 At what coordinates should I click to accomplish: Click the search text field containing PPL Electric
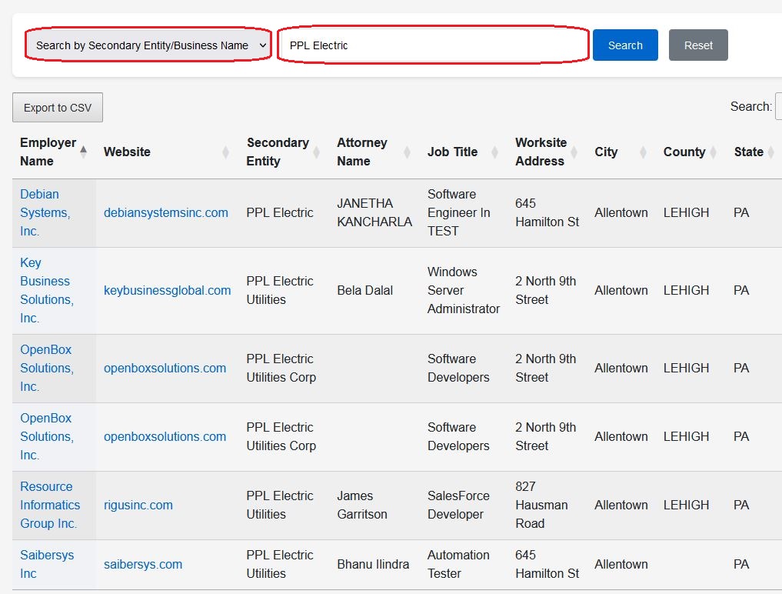(433, 45)
